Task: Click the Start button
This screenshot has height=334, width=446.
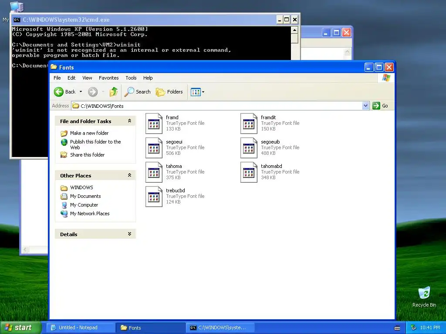Action: [20, 328]
